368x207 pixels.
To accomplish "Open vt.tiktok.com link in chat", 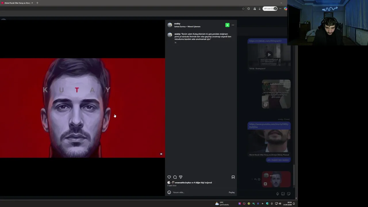I will pos(265,41).
